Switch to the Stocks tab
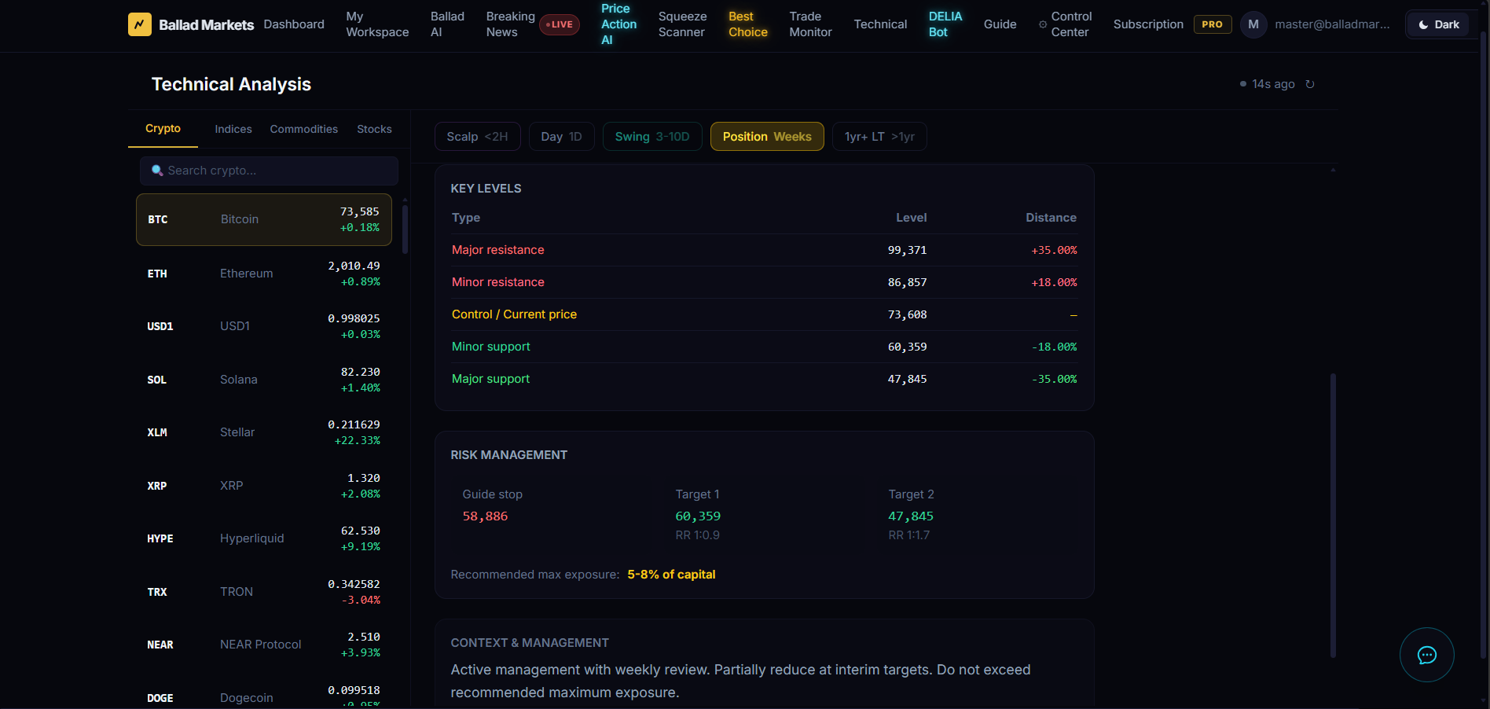 point(374,129)
